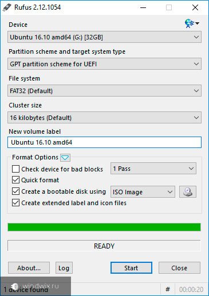Click the Start button
Image resolution: width=209 pixels, height=296 pixels.
click(x=131, y=268)
